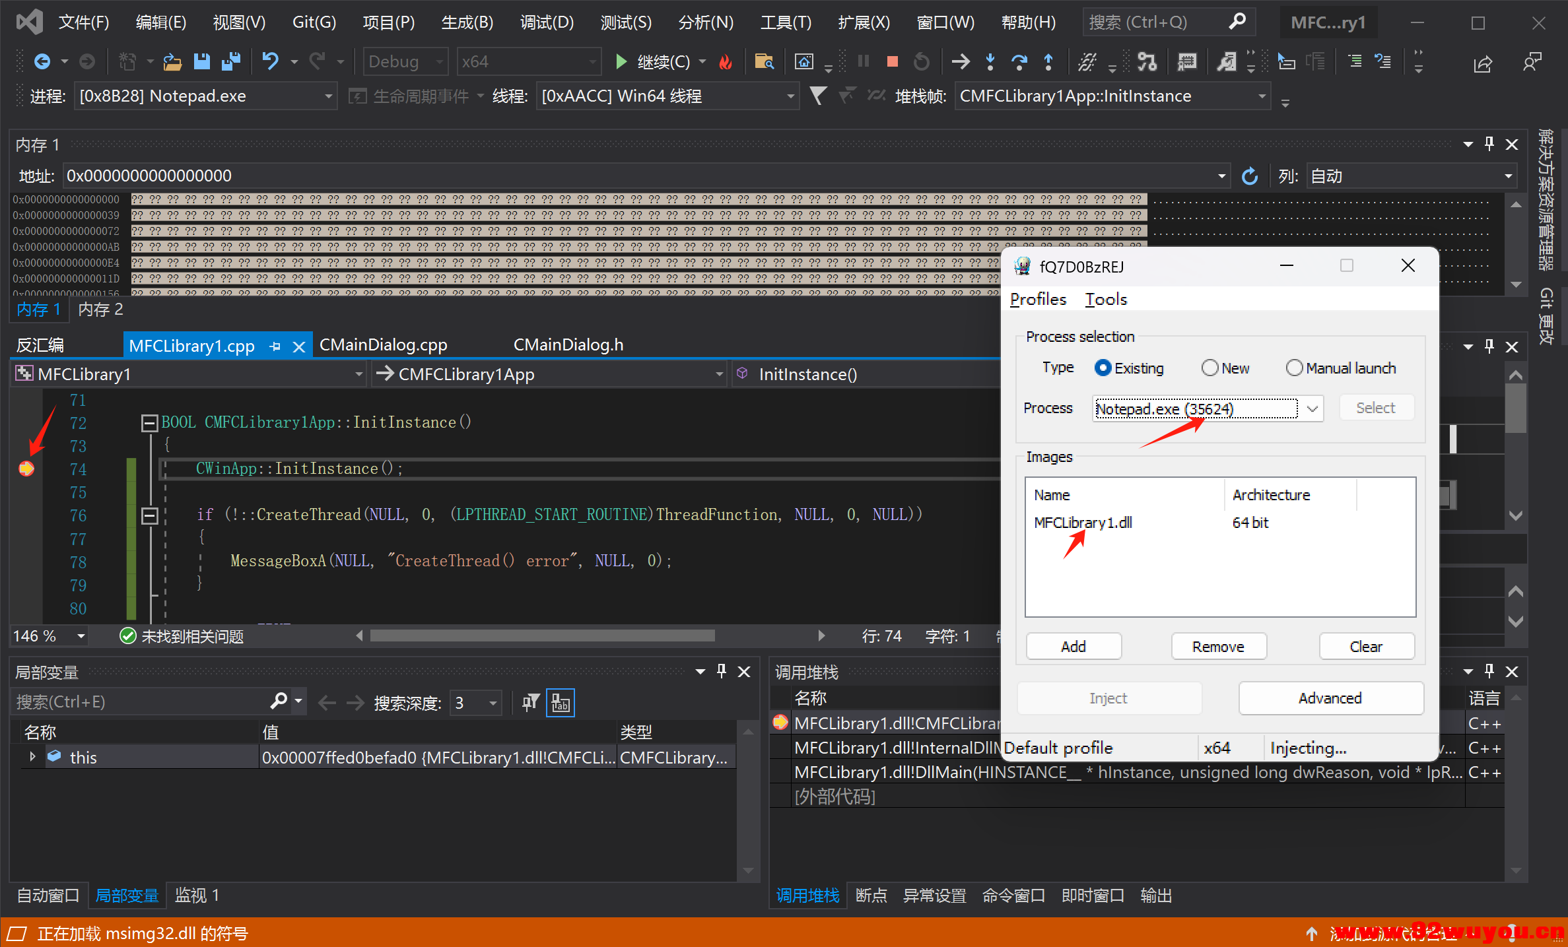This screenshot has width=1568, height=947.
Task: Click the Save All floppy disks icon
Action: point(230,62)
